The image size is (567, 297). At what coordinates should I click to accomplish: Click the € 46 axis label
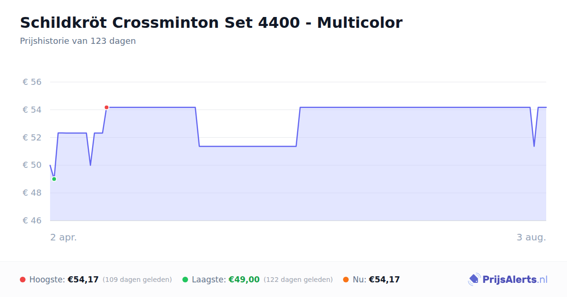click(32, 221)
